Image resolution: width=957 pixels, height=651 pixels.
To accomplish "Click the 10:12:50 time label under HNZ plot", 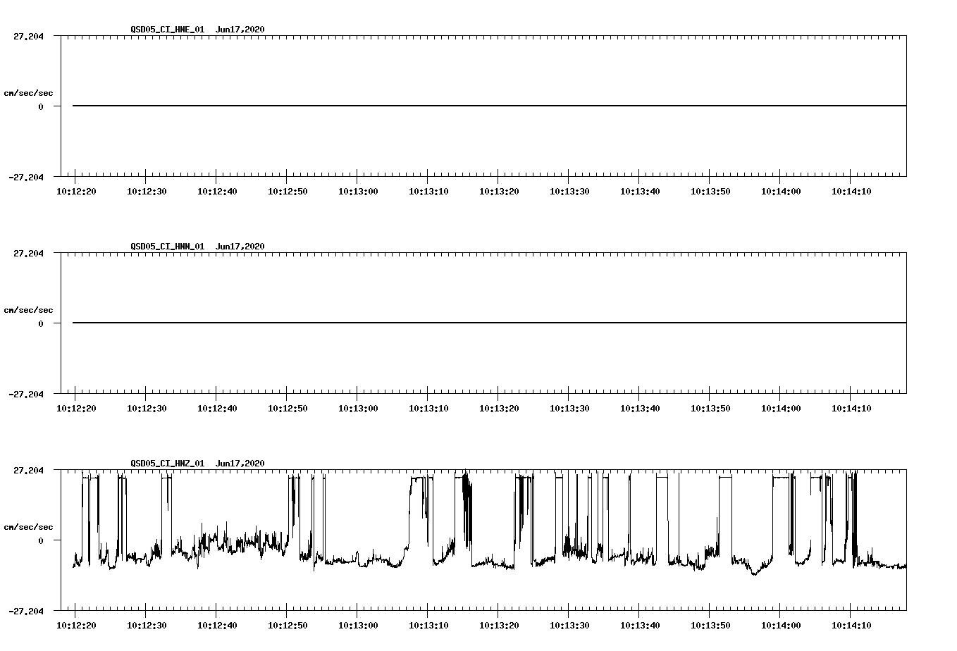I will 288,626.
